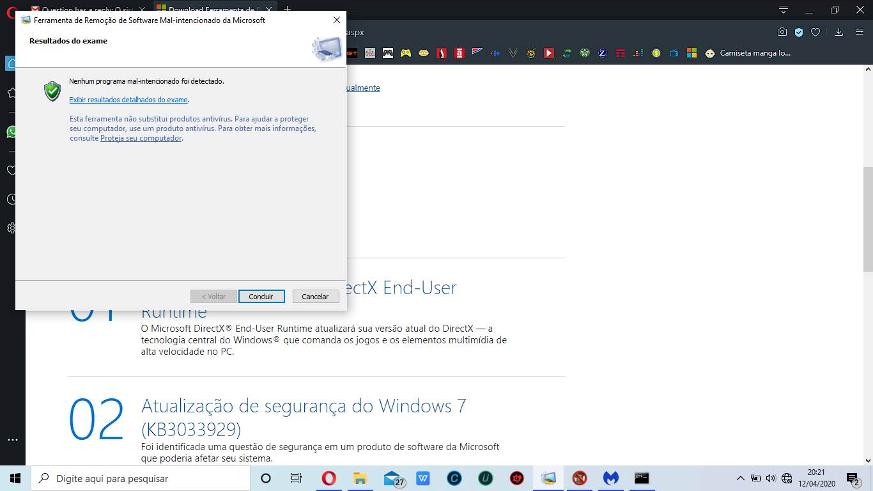Open the red play-button bookmark
This screenshot has width=873, height=491.
click(549, 53)
